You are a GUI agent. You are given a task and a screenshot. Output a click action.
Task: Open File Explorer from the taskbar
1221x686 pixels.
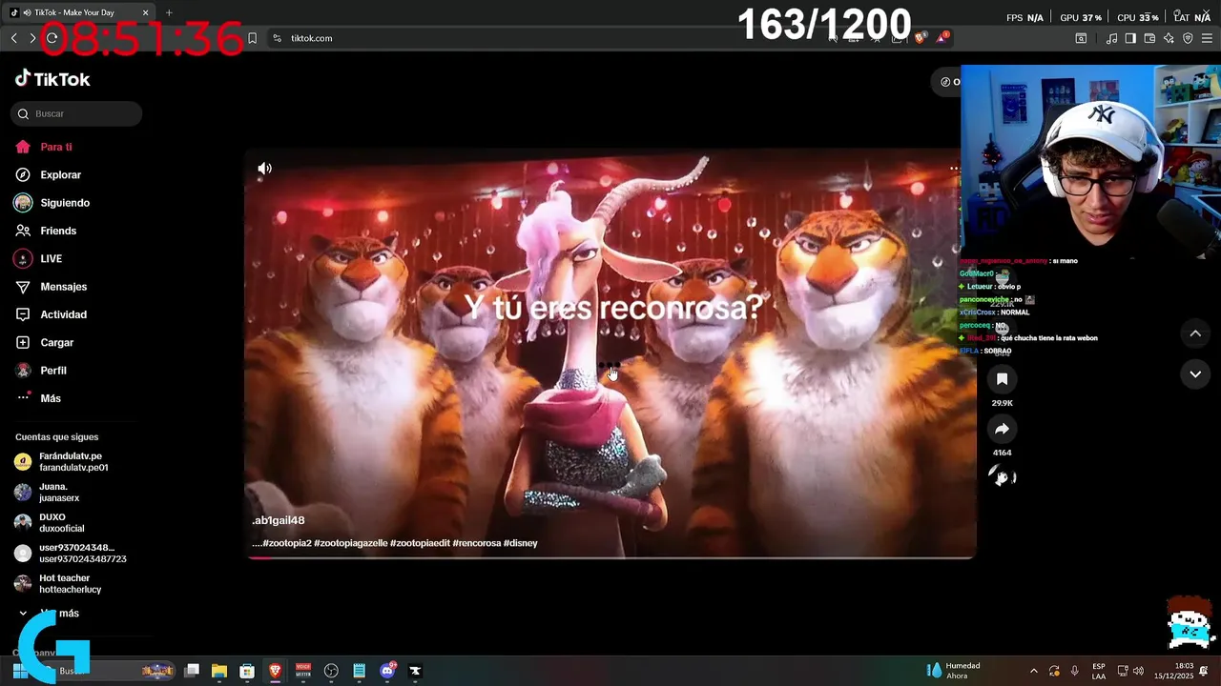pyautogui.click(x=218, y=671)
